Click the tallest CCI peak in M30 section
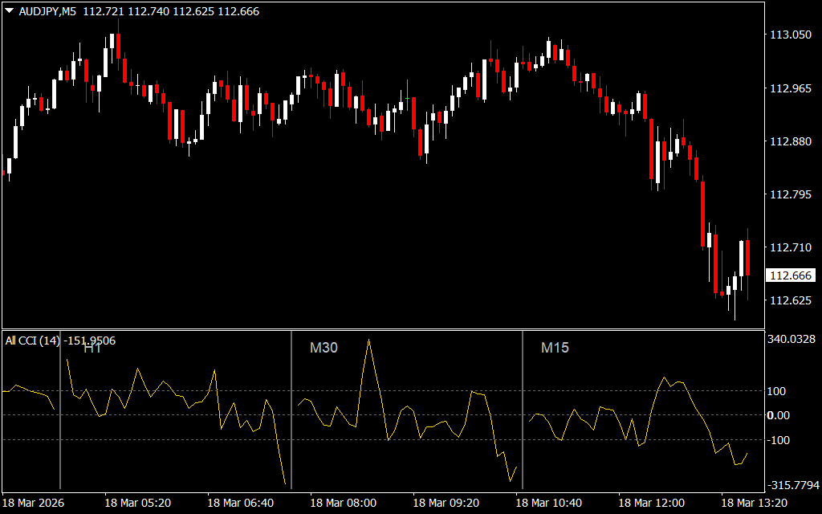 (368, 341)
